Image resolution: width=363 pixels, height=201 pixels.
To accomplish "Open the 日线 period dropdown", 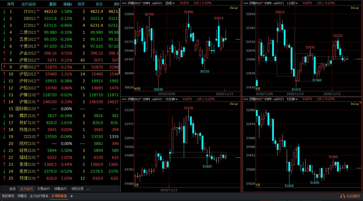I will [x=170, y=3].
